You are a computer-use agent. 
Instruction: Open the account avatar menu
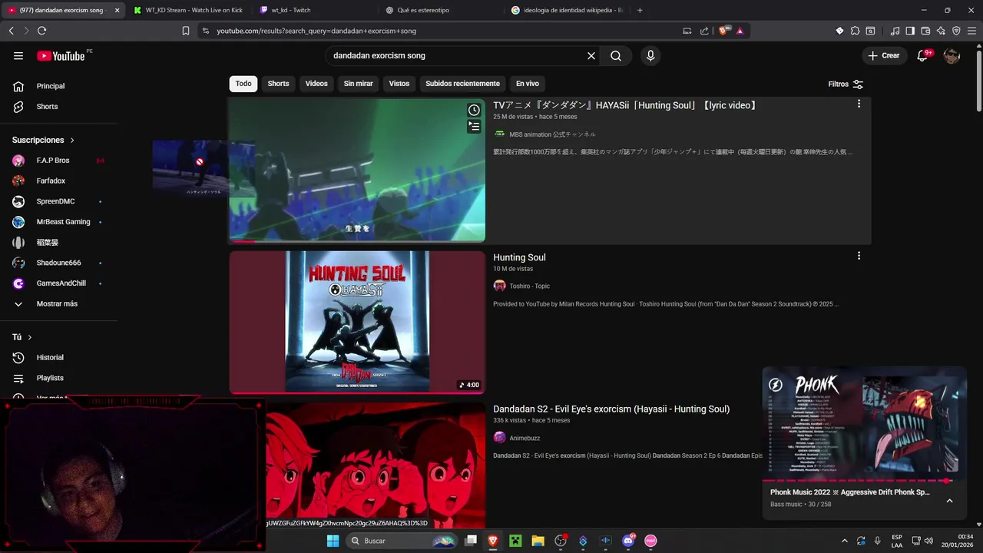952,55
